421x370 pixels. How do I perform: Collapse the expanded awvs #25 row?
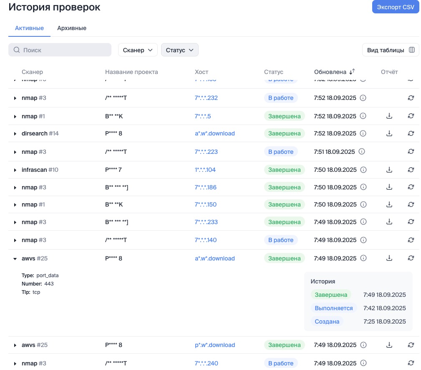[15, 259]
